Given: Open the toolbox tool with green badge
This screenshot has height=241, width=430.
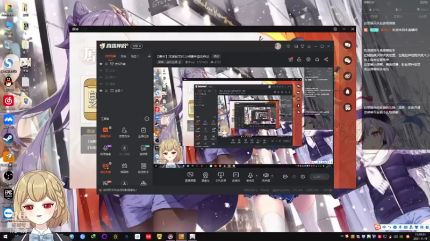Looking at the screenshot, I should (143, 150).
